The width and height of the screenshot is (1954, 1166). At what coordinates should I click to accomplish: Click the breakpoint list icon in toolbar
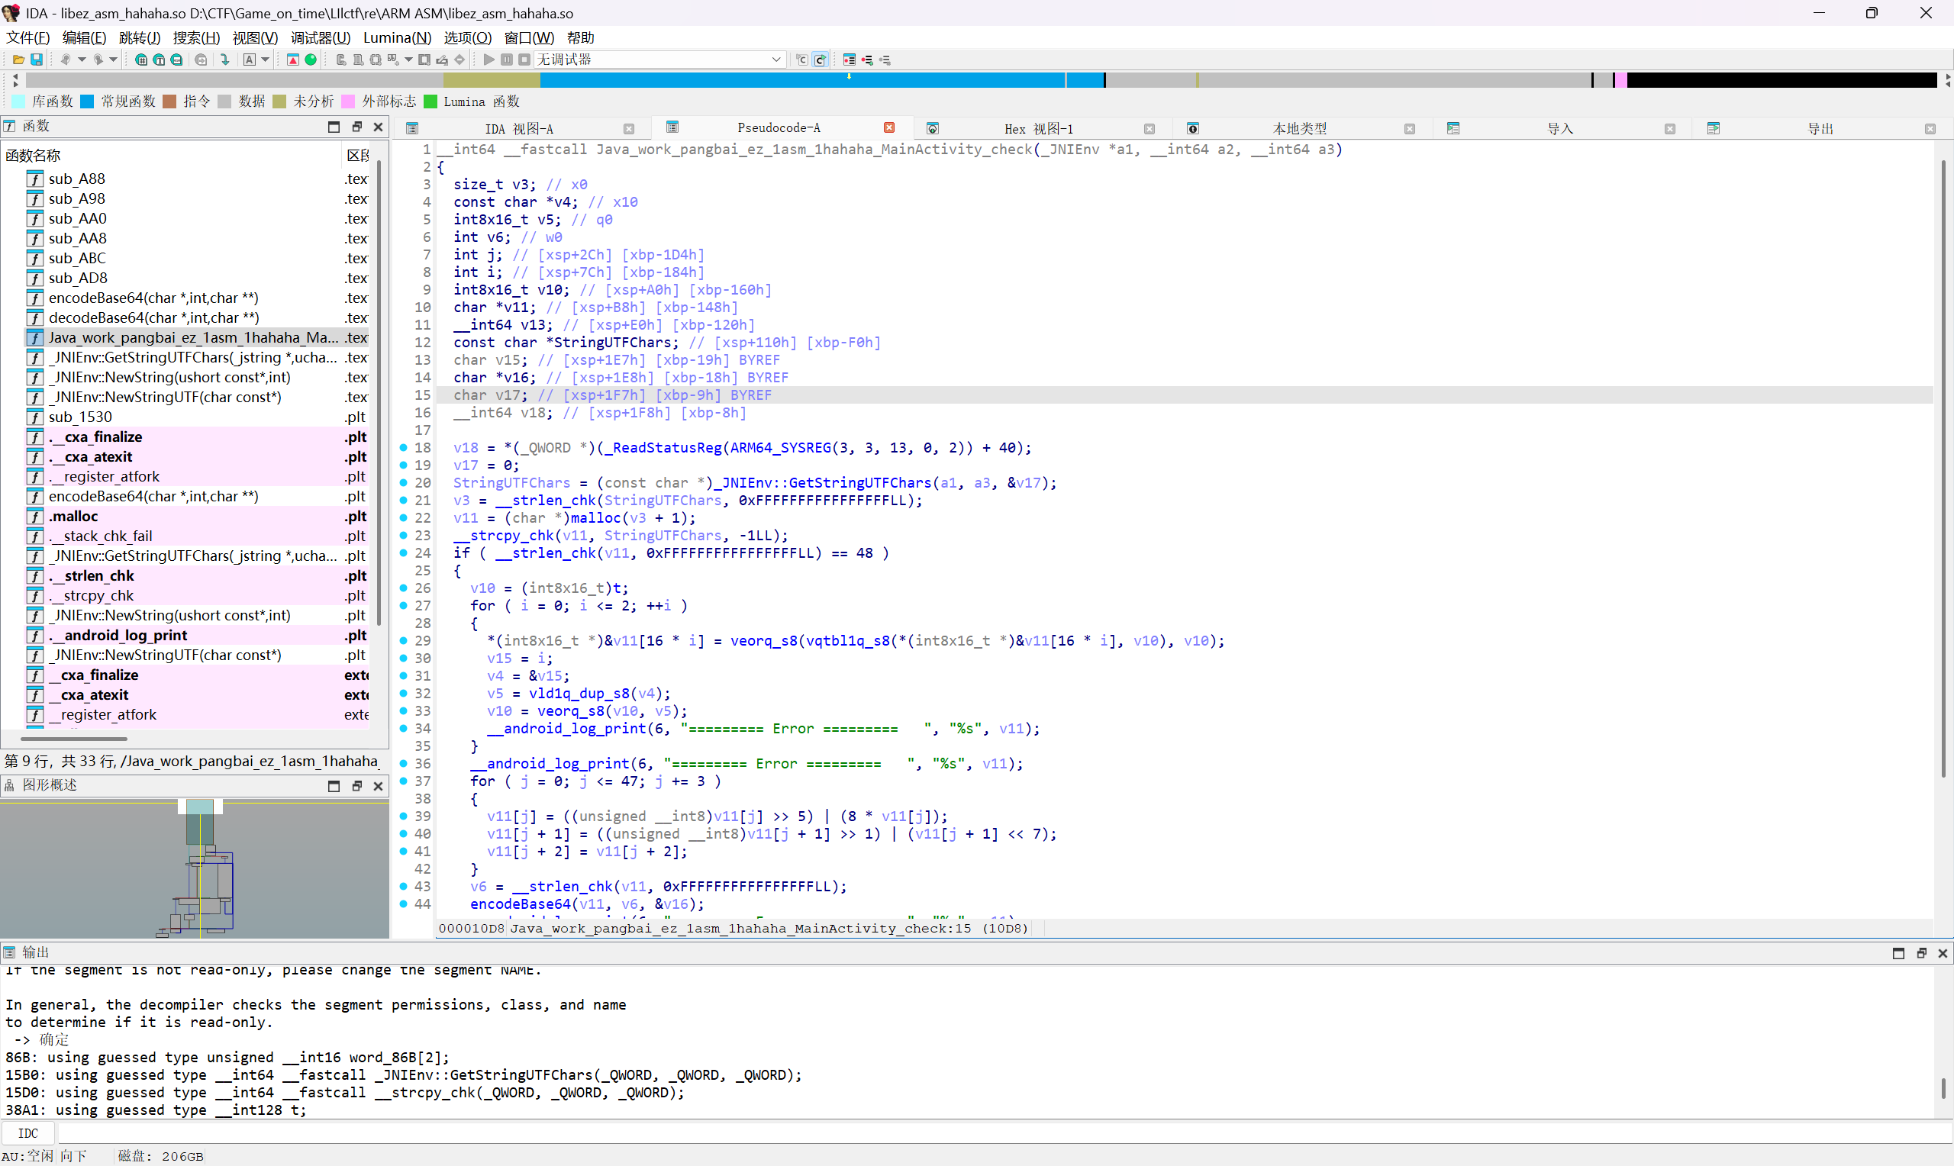[850, 60]
